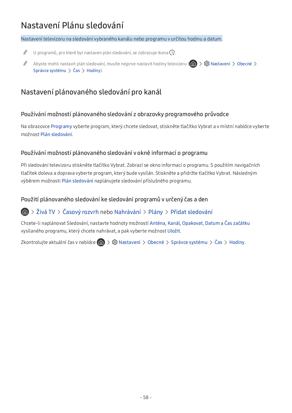The height and width of the screenshot is (413, 292).
Task: Click the chevron arrow after Živá TV
Action: 59,212
